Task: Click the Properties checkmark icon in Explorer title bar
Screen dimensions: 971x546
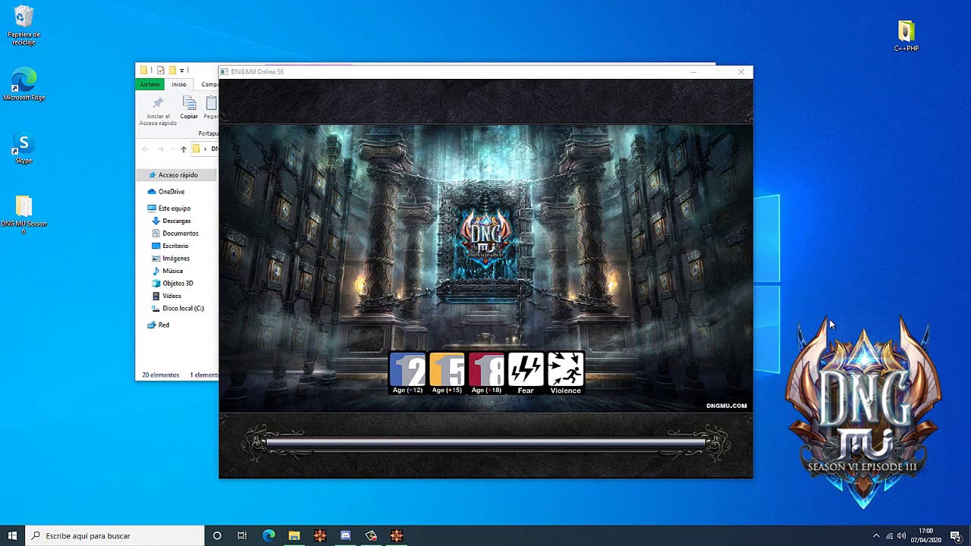Action: 160,71
